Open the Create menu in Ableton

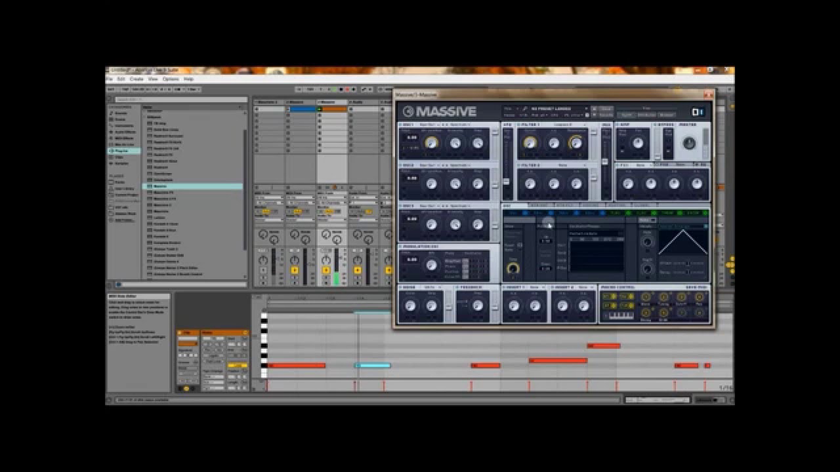coord(136,79)
